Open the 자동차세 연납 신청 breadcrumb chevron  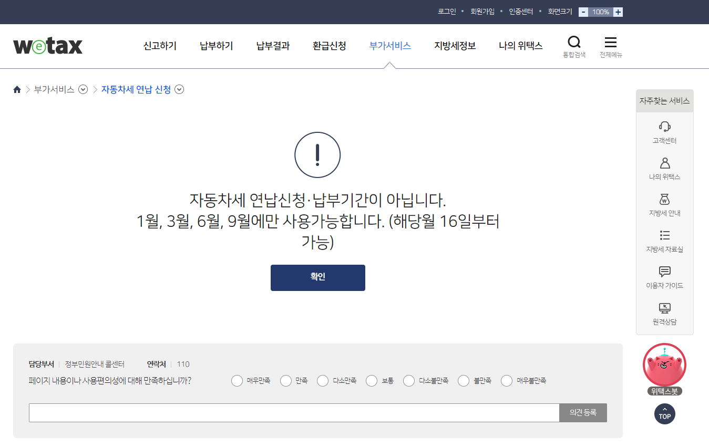[x=179, y=89]
